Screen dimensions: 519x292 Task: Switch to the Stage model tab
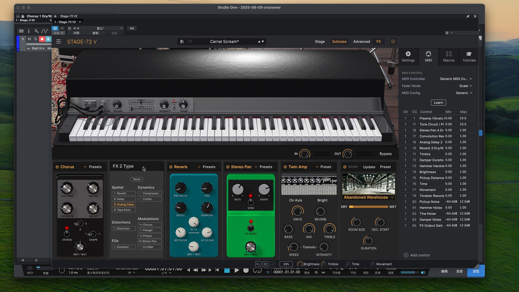pos(320,42)
